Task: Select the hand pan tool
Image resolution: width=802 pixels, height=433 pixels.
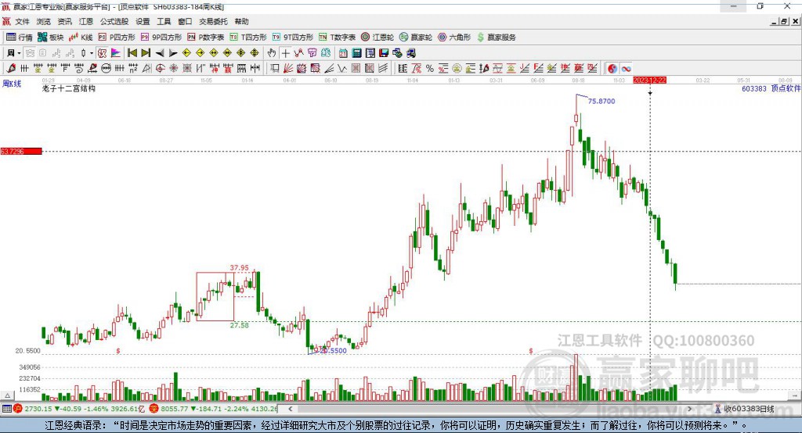Action: (x=272, y=53)
